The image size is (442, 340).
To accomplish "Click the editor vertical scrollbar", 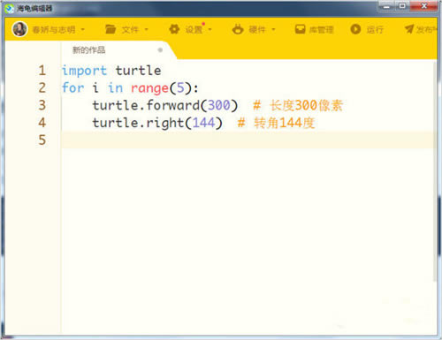I will tap(435, 170).
